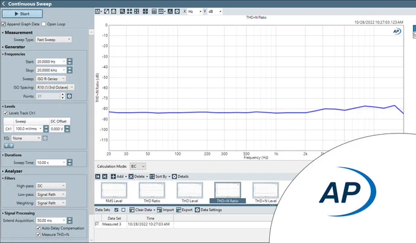Click the uncheck-all data sets icon
Image resolution: width=416 pixels, height=243 pixels.
pos(124,210)
